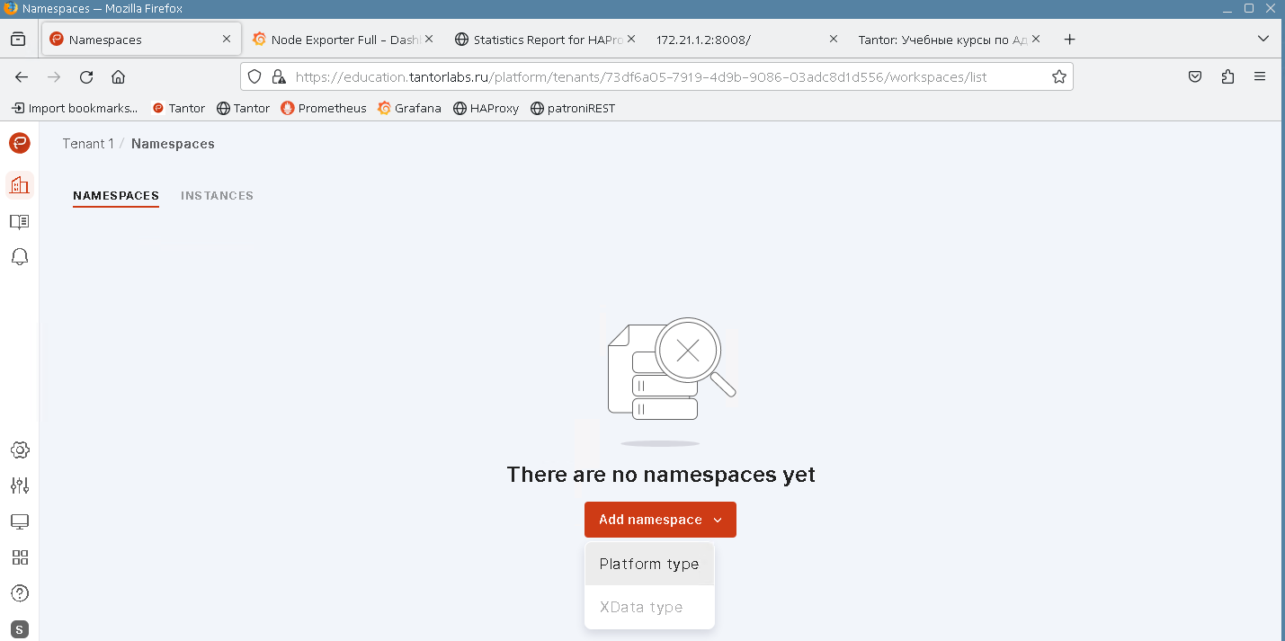Open notifications bell in sidebar
Screen dimensions: 1285x641
19,257
